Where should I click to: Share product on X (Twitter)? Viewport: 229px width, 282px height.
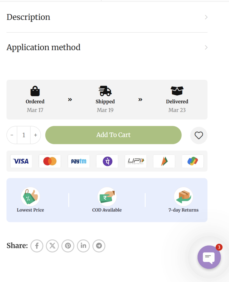pos(52,246)
